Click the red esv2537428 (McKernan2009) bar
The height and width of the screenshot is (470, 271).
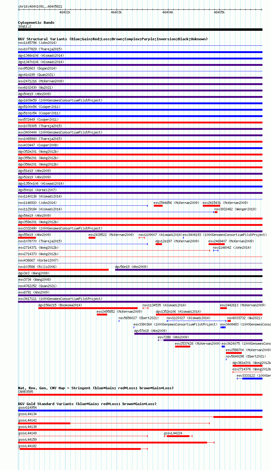(x=183, y=347)
